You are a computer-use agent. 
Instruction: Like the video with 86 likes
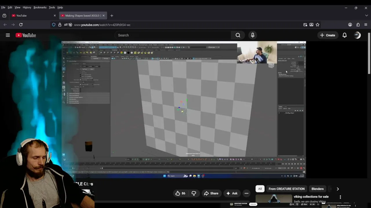180,193
